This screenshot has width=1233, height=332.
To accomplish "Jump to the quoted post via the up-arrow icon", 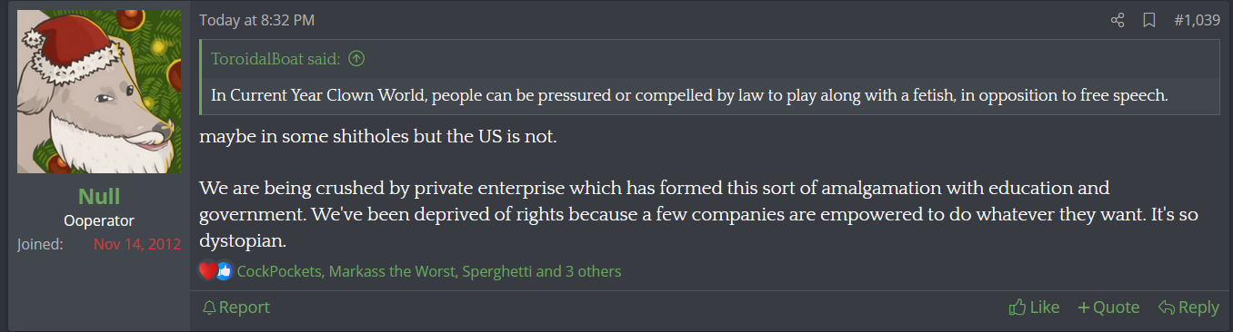I will click(x=356, y=59).
